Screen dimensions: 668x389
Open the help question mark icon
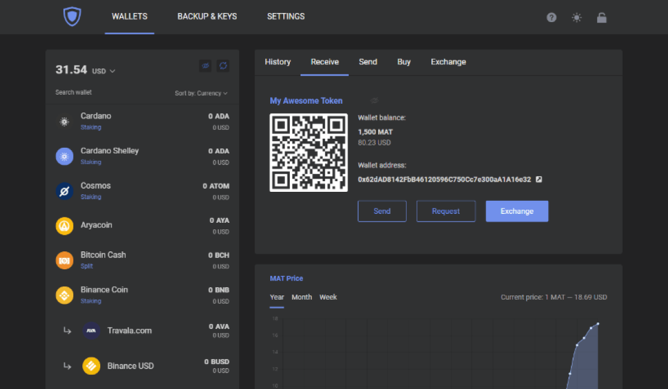pyautogui.click(x=551, y=17)
